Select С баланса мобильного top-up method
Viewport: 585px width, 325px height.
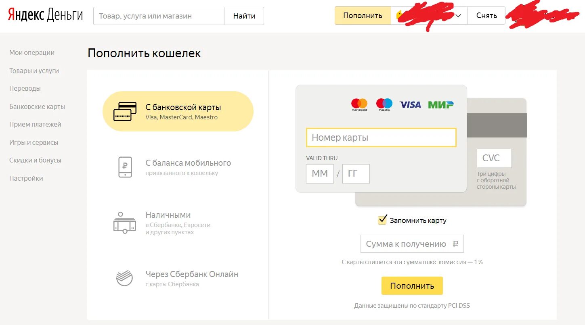pyautogui.click(x=178, y=167)
